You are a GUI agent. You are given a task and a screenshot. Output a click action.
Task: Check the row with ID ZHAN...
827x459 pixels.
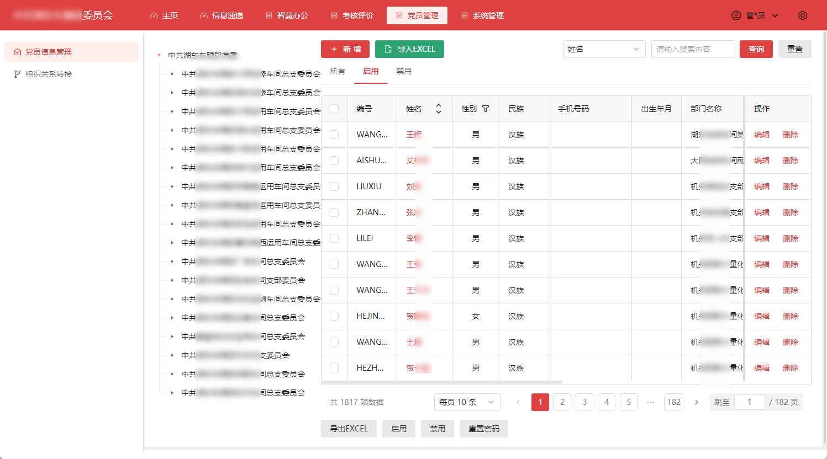coord(334,212)
